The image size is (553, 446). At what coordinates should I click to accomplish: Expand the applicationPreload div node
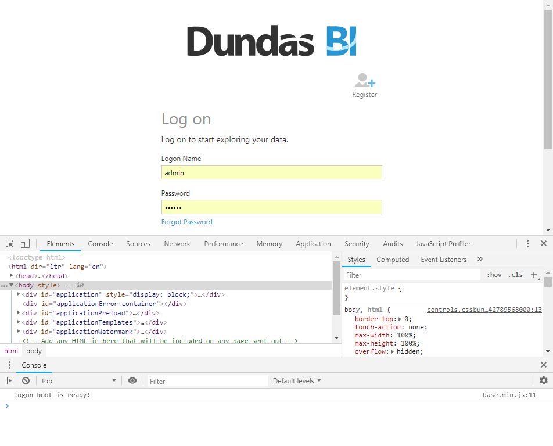19,313
